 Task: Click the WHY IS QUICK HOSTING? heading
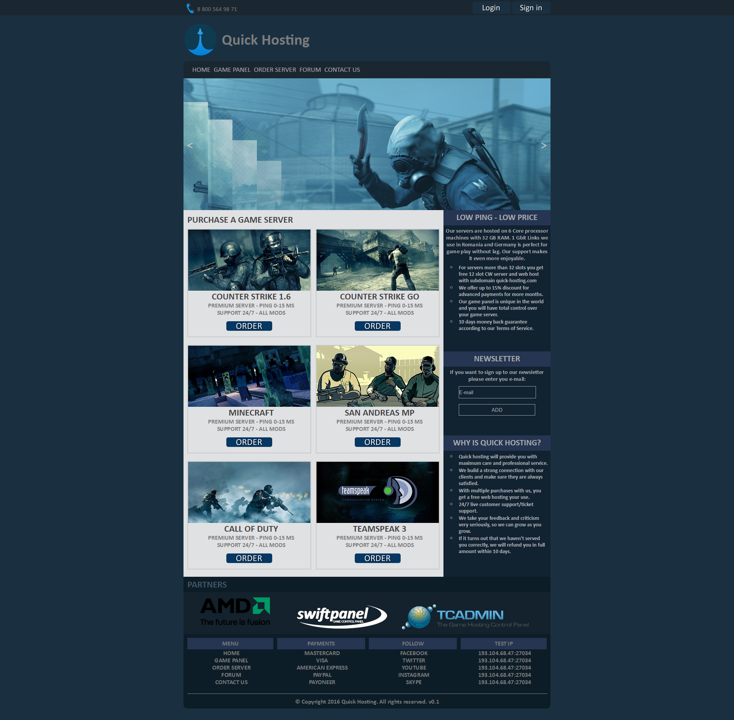point(497,443)
